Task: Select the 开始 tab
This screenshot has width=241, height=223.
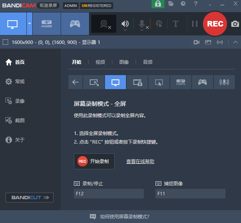Action: tap(77, 62)
